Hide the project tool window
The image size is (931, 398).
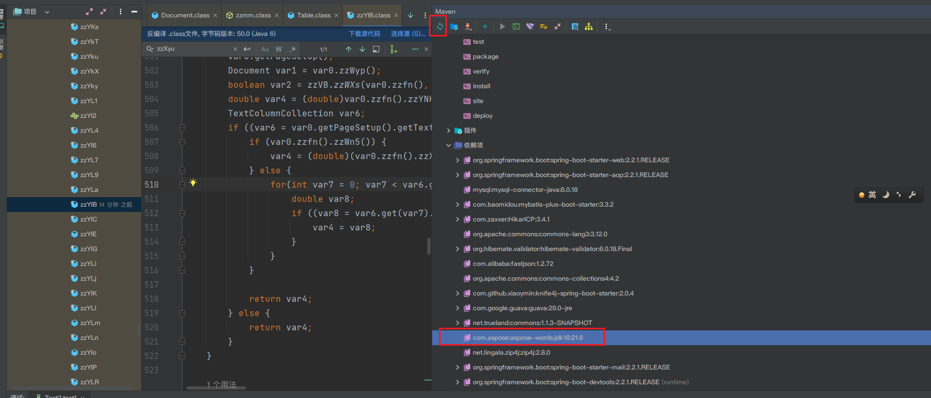pyautogui.click(x=134, y=11)
